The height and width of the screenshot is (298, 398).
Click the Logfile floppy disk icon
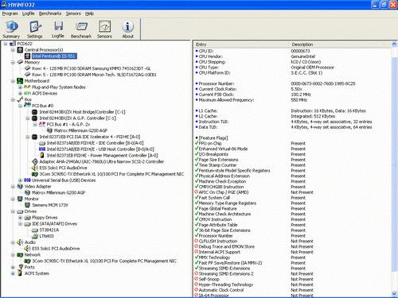click(x=58, y=26)
